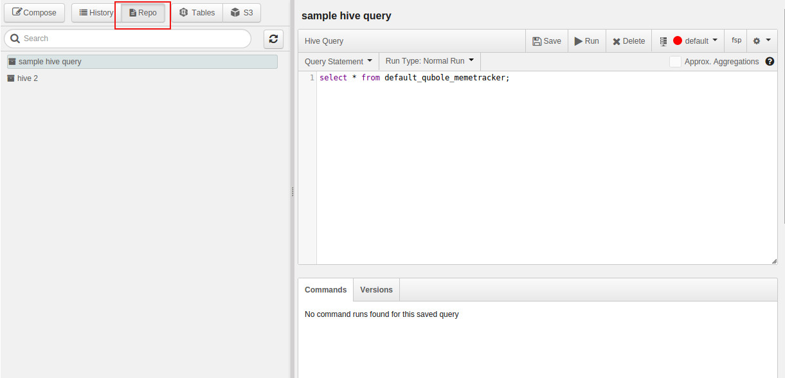
Task: Enable the Approx. Aggregations checkbox
Action: pos(675,62)
